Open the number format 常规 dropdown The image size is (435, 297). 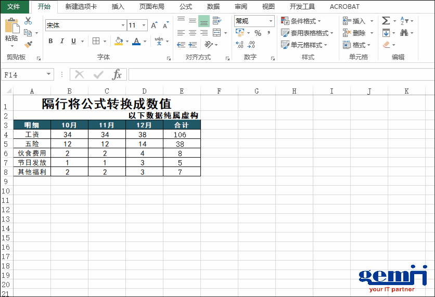click(271, 21)
